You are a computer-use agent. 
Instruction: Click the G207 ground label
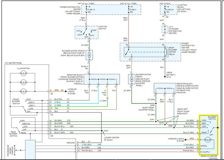(106, 131)
